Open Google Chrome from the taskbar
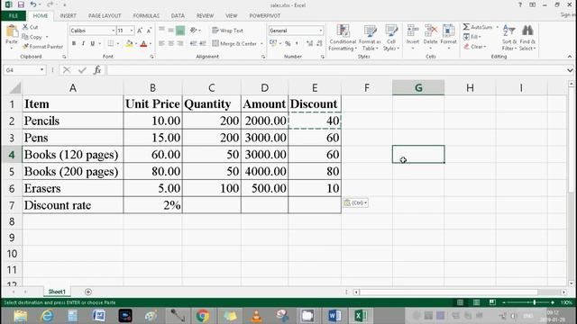The height and width of the screenshot is (324, 577). (x=202, y=316)
